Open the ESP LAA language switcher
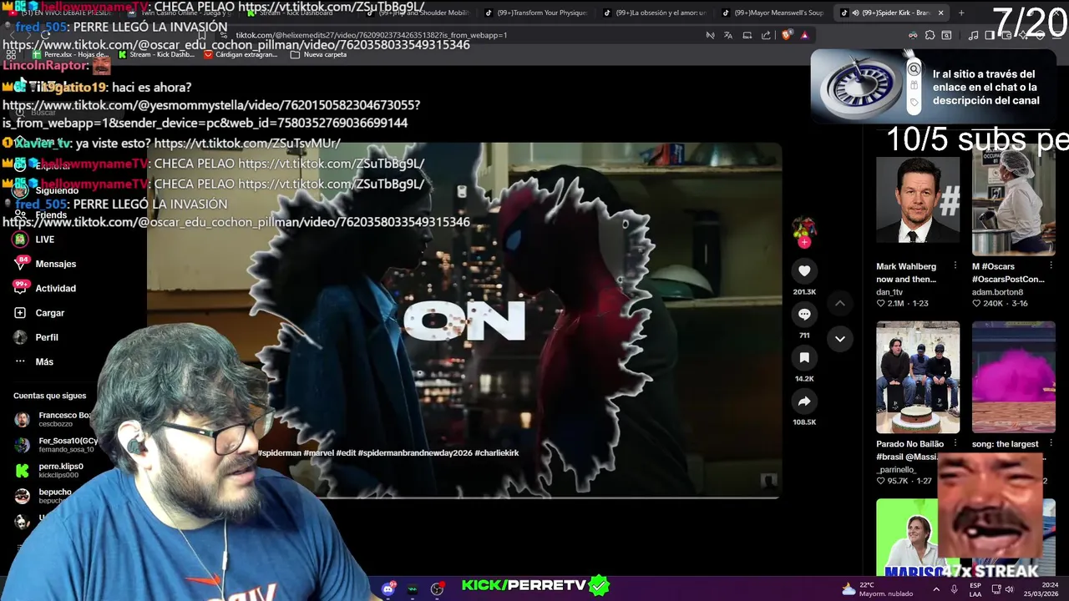 975,589
